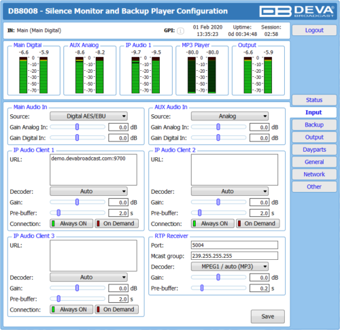Click Main Audio In Gain Digital slider handle
This screenshot has height=330, width=340.
77,137
